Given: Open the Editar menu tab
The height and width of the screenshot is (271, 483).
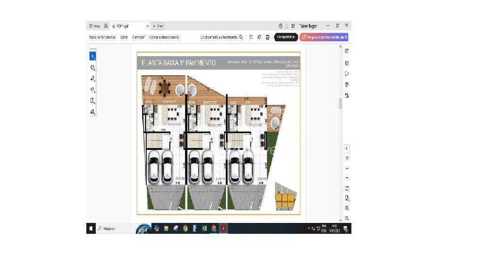Looking at the screenshot, I should [124, 37].
